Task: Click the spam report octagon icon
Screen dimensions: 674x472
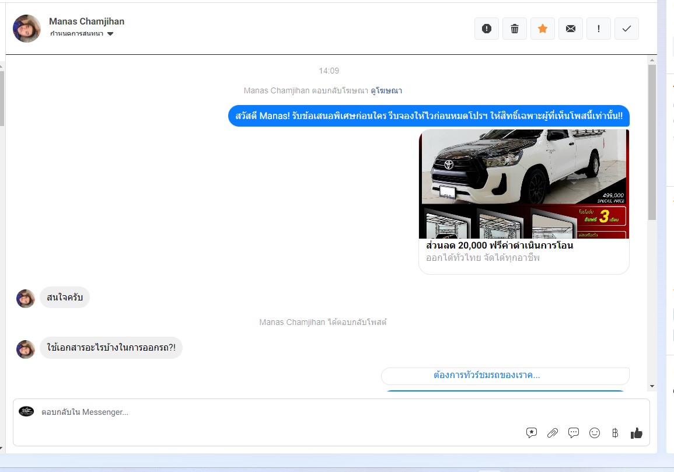Action: [487, 29]
